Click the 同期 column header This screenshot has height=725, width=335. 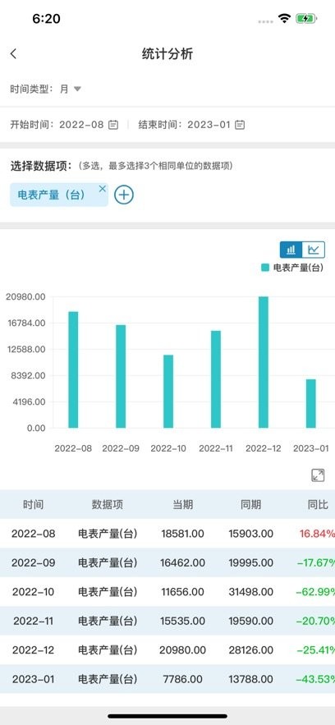click(x=251, y=504)
